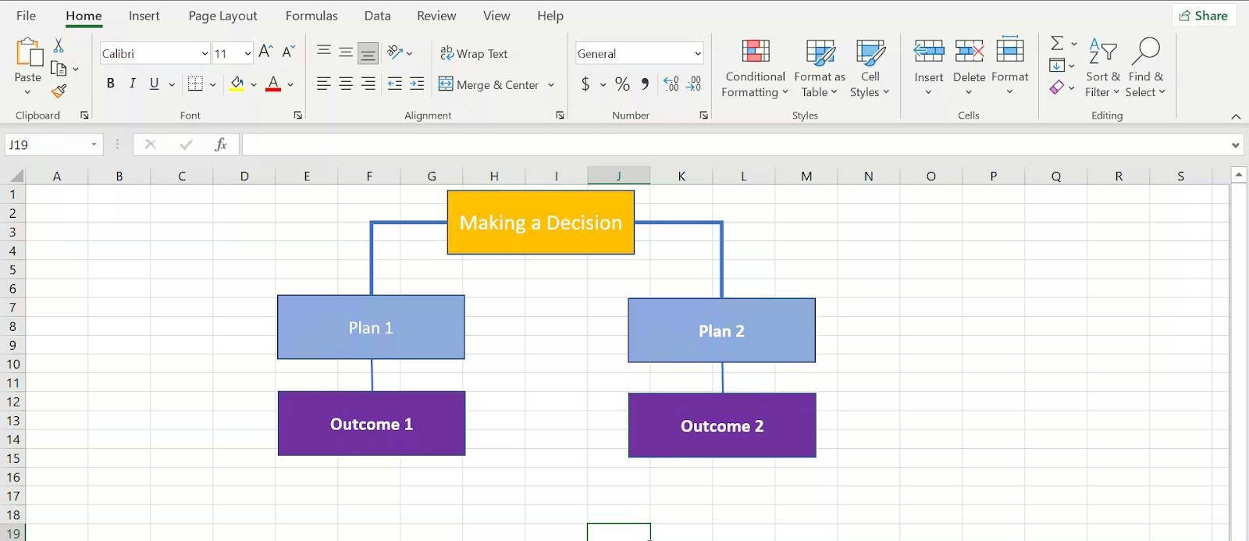Open Conditional Formatting menu

point(755,69)
